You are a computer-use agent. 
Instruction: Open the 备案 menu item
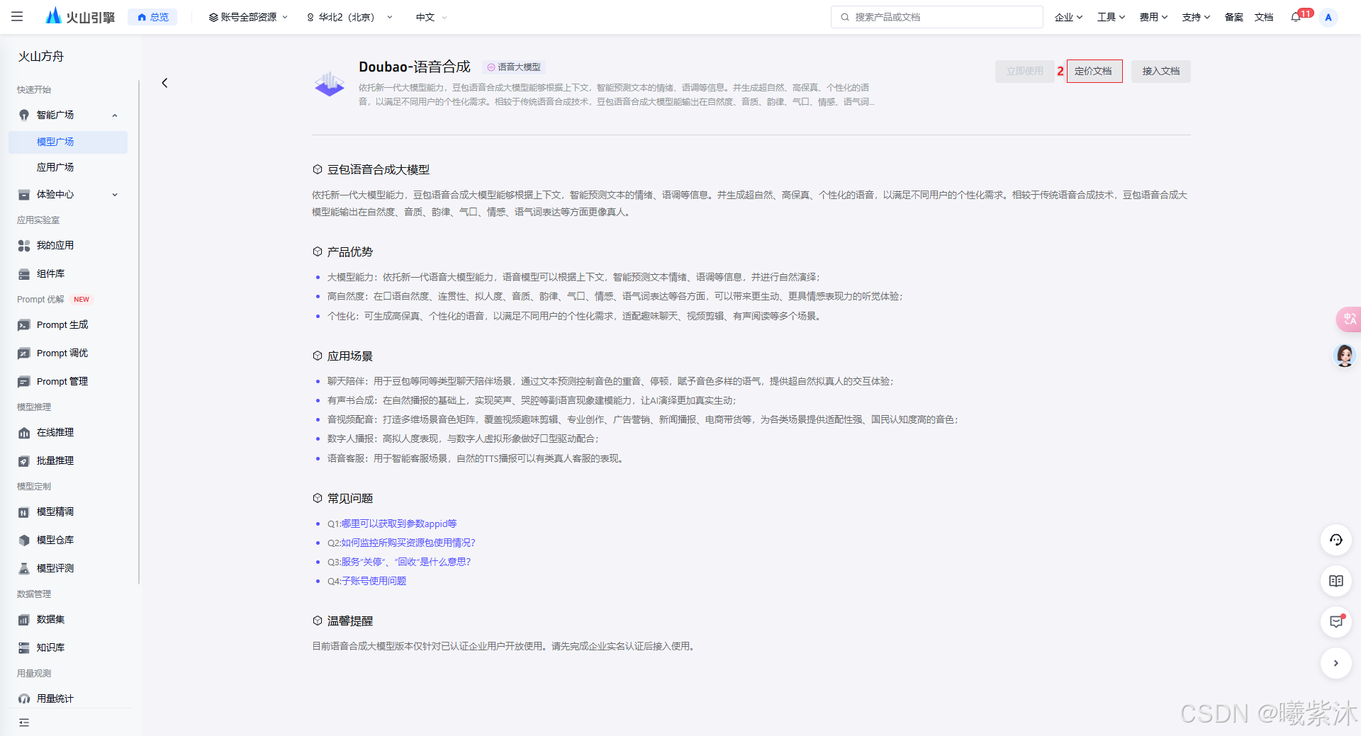[1233, 17]
